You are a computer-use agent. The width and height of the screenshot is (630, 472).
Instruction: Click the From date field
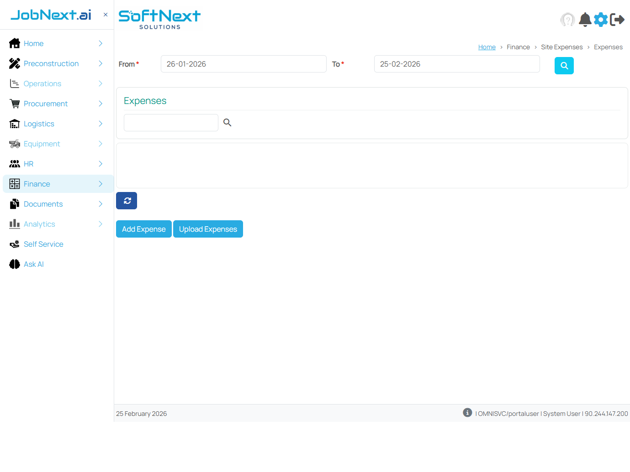[x=243, y=64]
